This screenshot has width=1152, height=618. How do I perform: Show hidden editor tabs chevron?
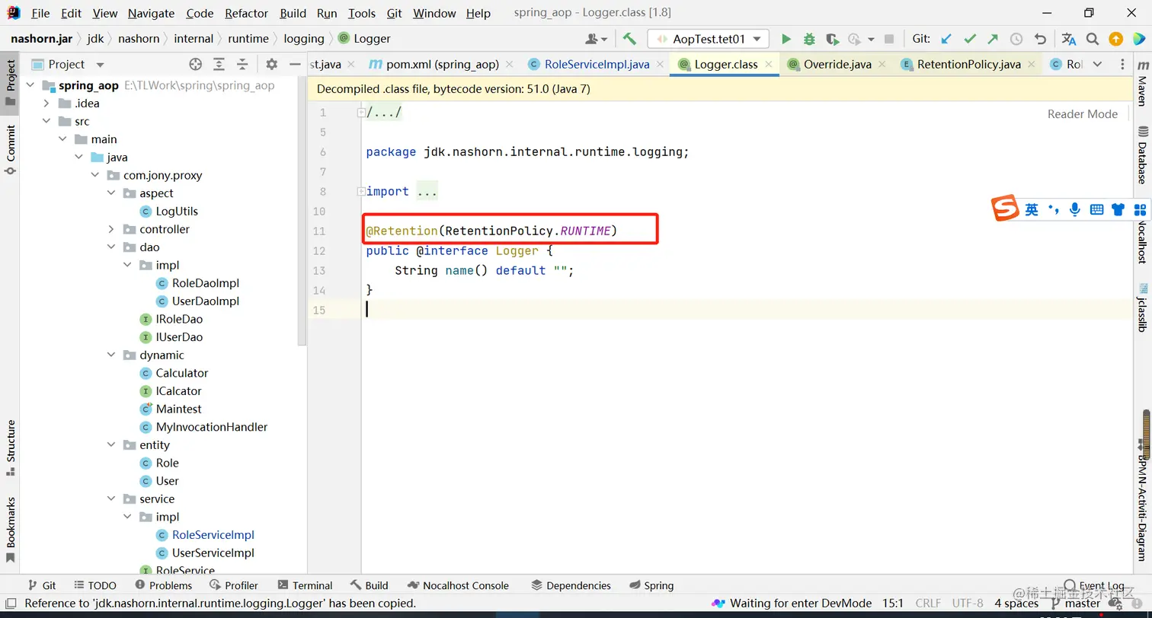click(1097, 65)
